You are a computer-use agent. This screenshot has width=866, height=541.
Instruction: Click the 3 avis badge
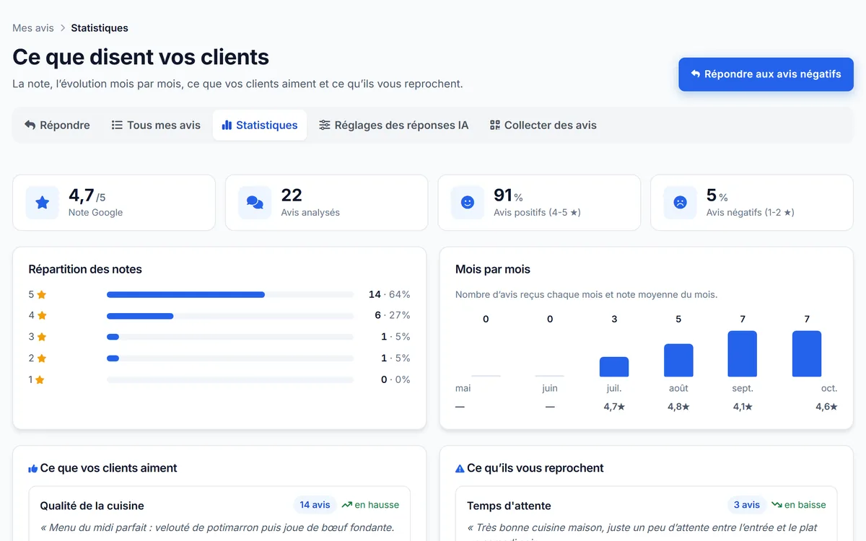click(746, 505)
